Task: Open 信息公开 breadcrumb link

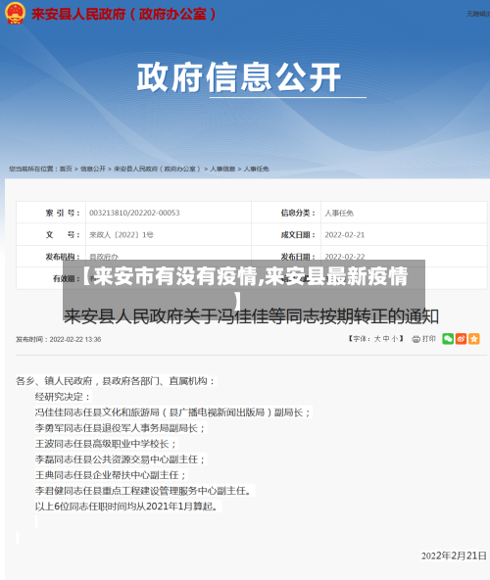Action: (93, 169)
